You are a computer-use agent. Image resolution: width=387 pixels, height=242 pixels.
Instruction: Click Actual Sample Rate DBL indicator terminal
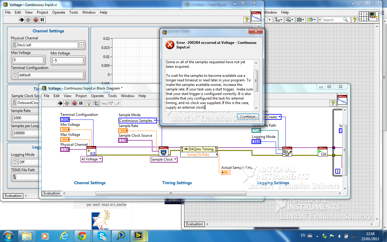(226, 172)
